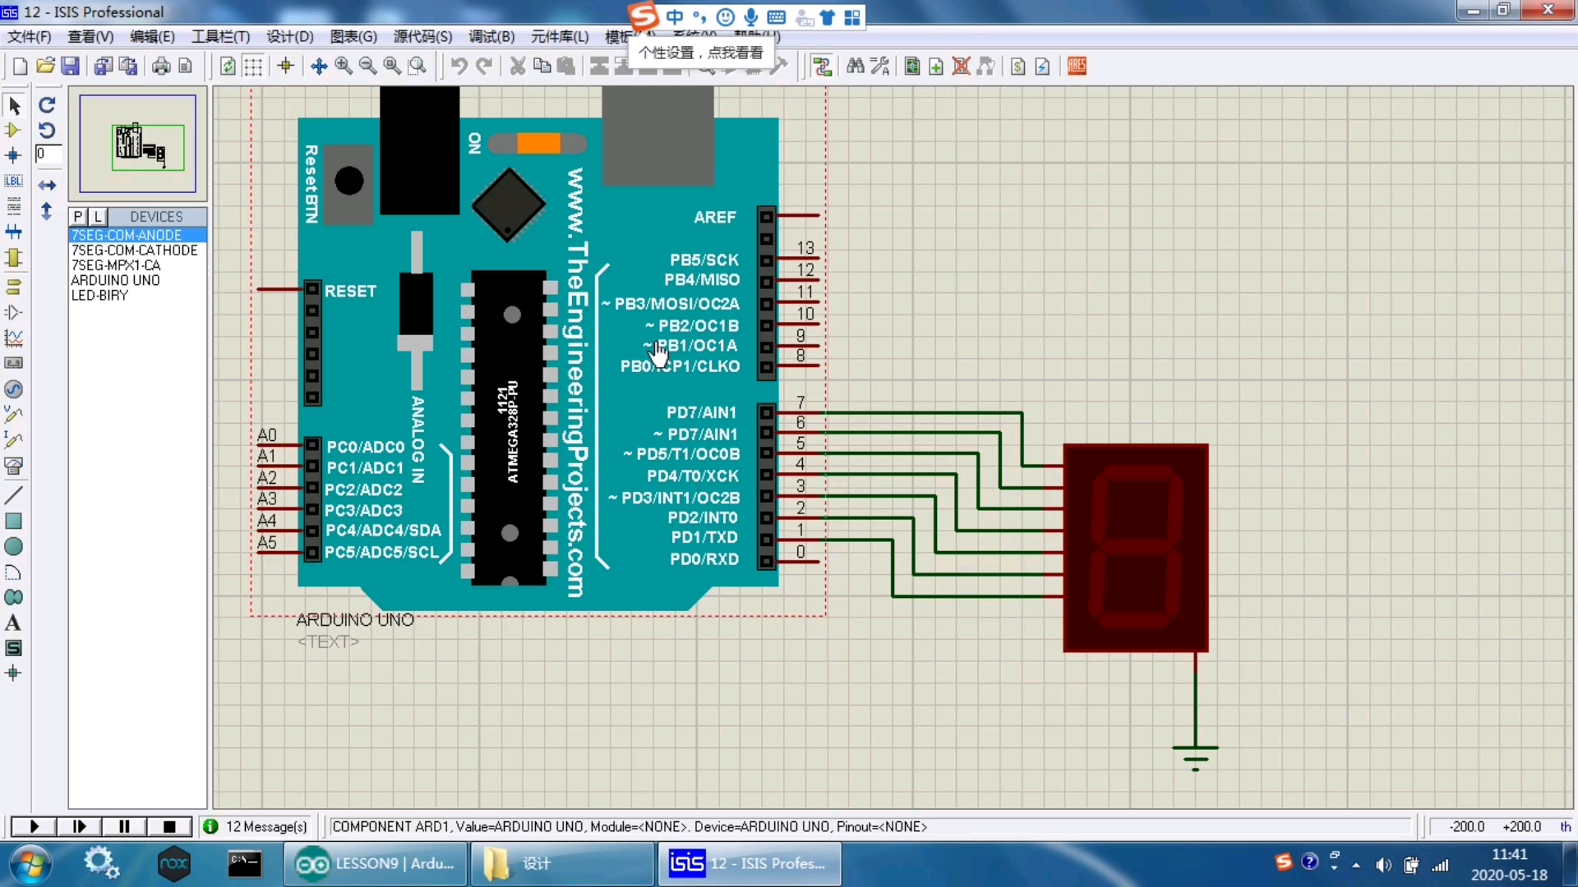Viewport: 1578px width, 887px height.
Task: Select the Terminals mode tool
Action: tap(13, 287)
